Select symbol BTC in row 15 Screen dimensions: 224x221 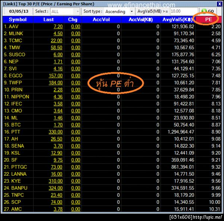click(16, 125)
